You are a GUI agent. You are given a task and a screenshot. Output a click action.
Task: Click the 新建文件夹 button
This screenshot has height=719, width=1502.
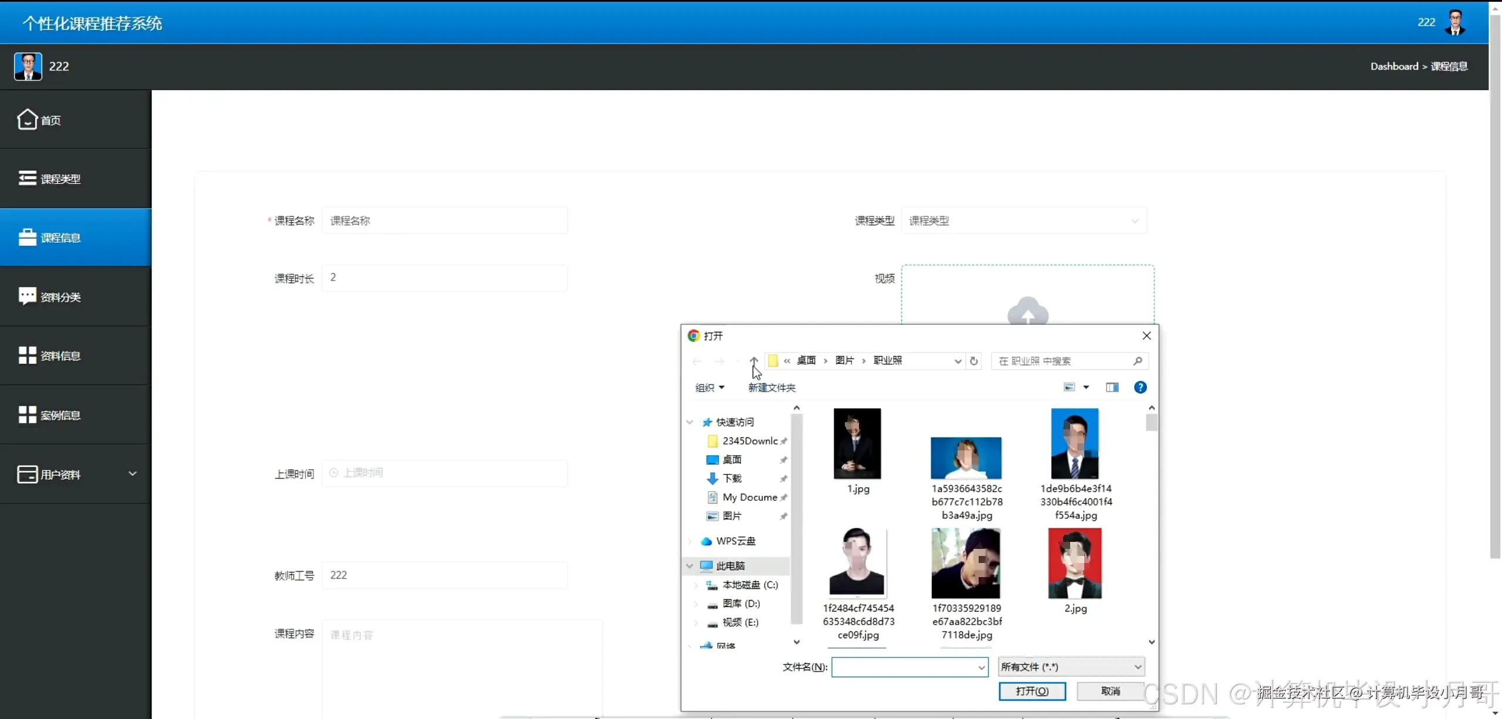772,388
